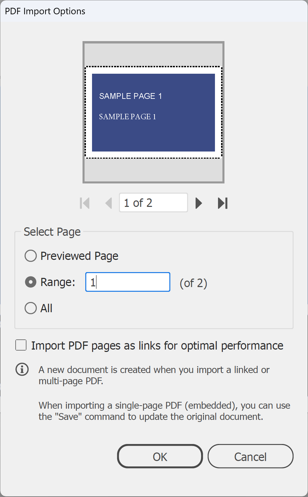Jump to last page arrow icon
Image resolution: width=308 pixels, height=497 pixels.
tap(223, 203)
